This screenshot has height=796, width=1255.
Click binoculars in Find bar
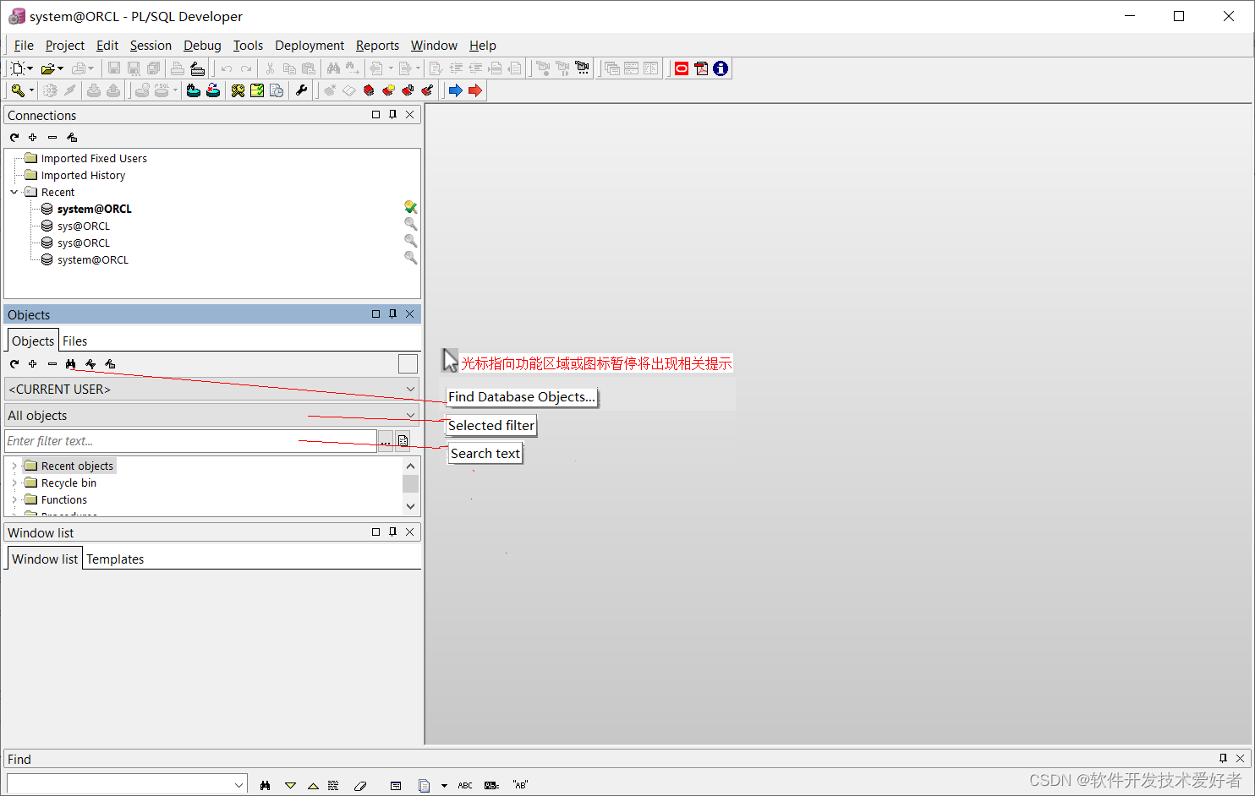[x=266, y=785]
